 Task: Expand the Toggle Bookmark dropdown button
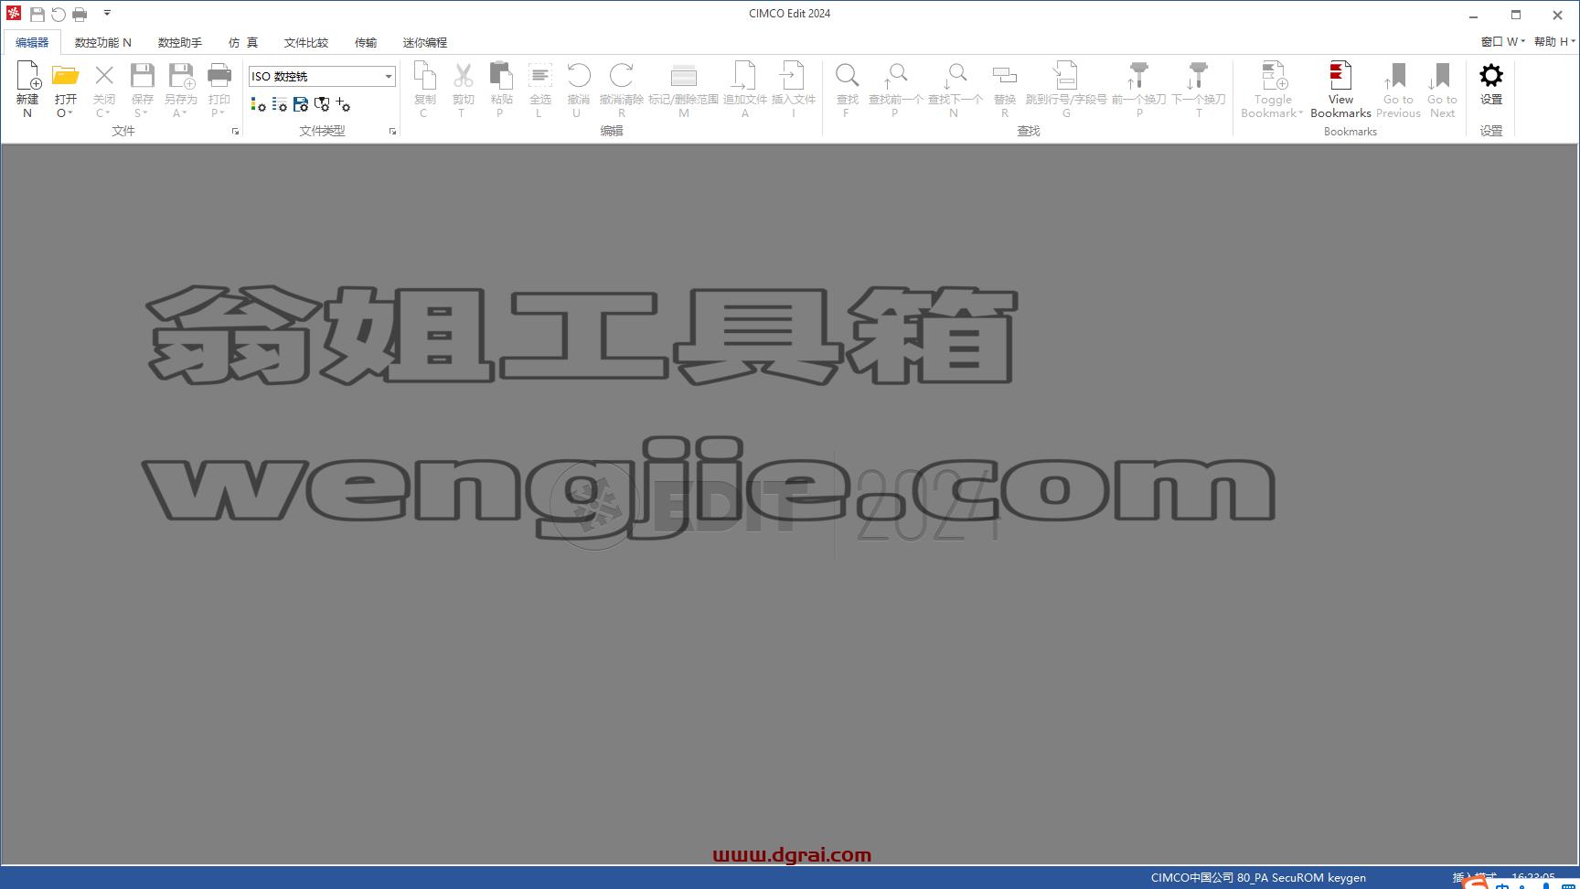pyautogui.click(x=1300, y=113)
